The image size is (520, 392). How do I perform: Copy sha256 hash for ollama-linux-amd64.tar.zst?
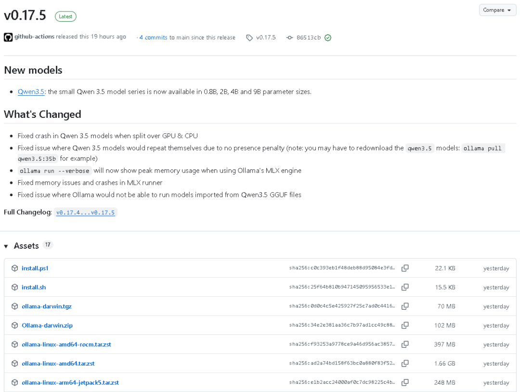coord(405,364)
